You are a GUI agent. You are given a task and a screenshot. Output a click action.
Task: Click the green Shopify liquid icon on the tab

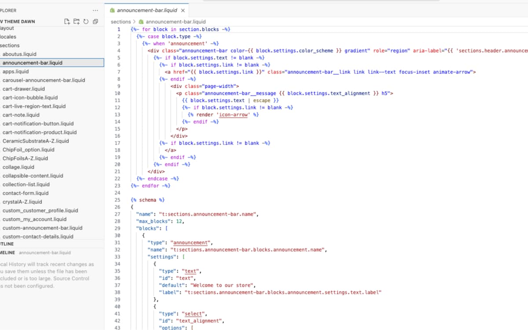tap(111, 10)
